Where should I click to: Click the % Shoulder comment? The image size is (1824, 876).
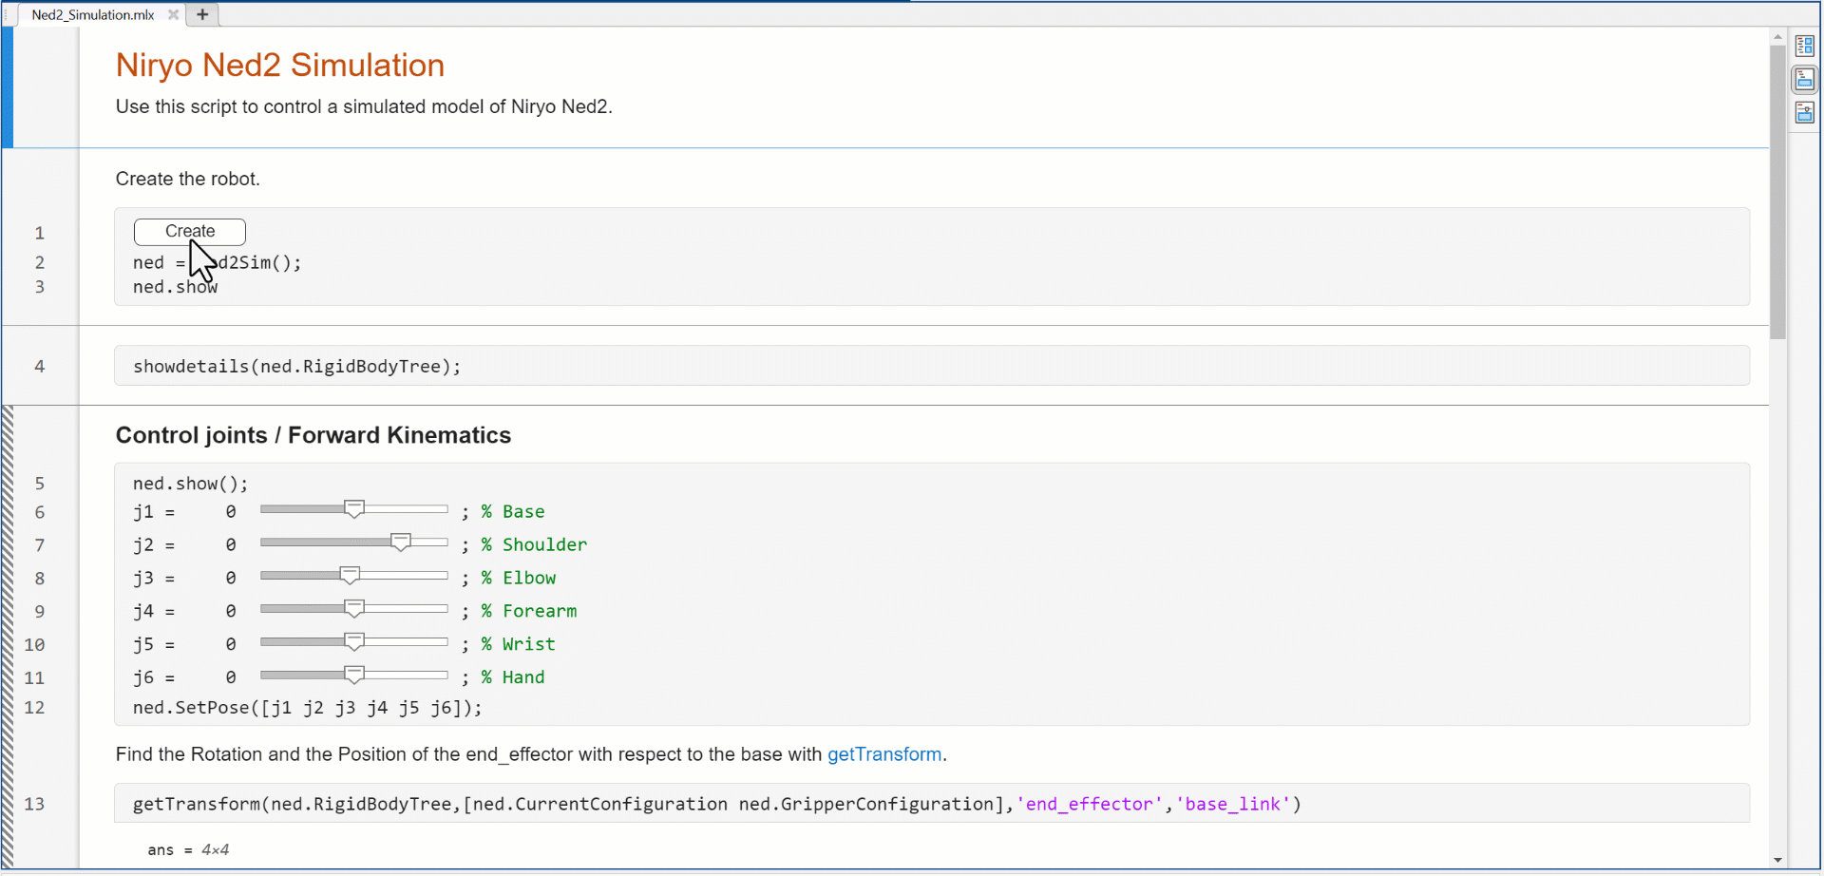(534, 545)
